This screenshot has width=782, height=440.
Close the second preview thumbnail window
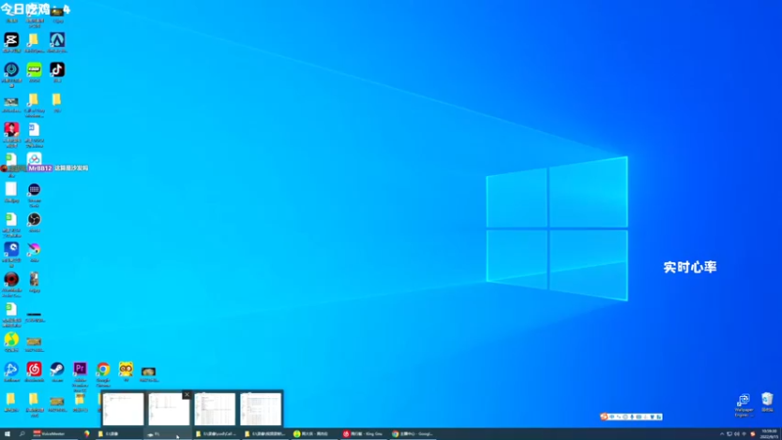tap(187, 395)
